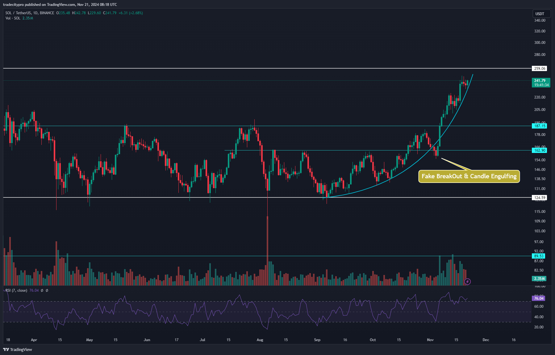Click the SOL / TetherUS symbol title
Viewport: 555px width, 355px height.
tap(30, 13)
